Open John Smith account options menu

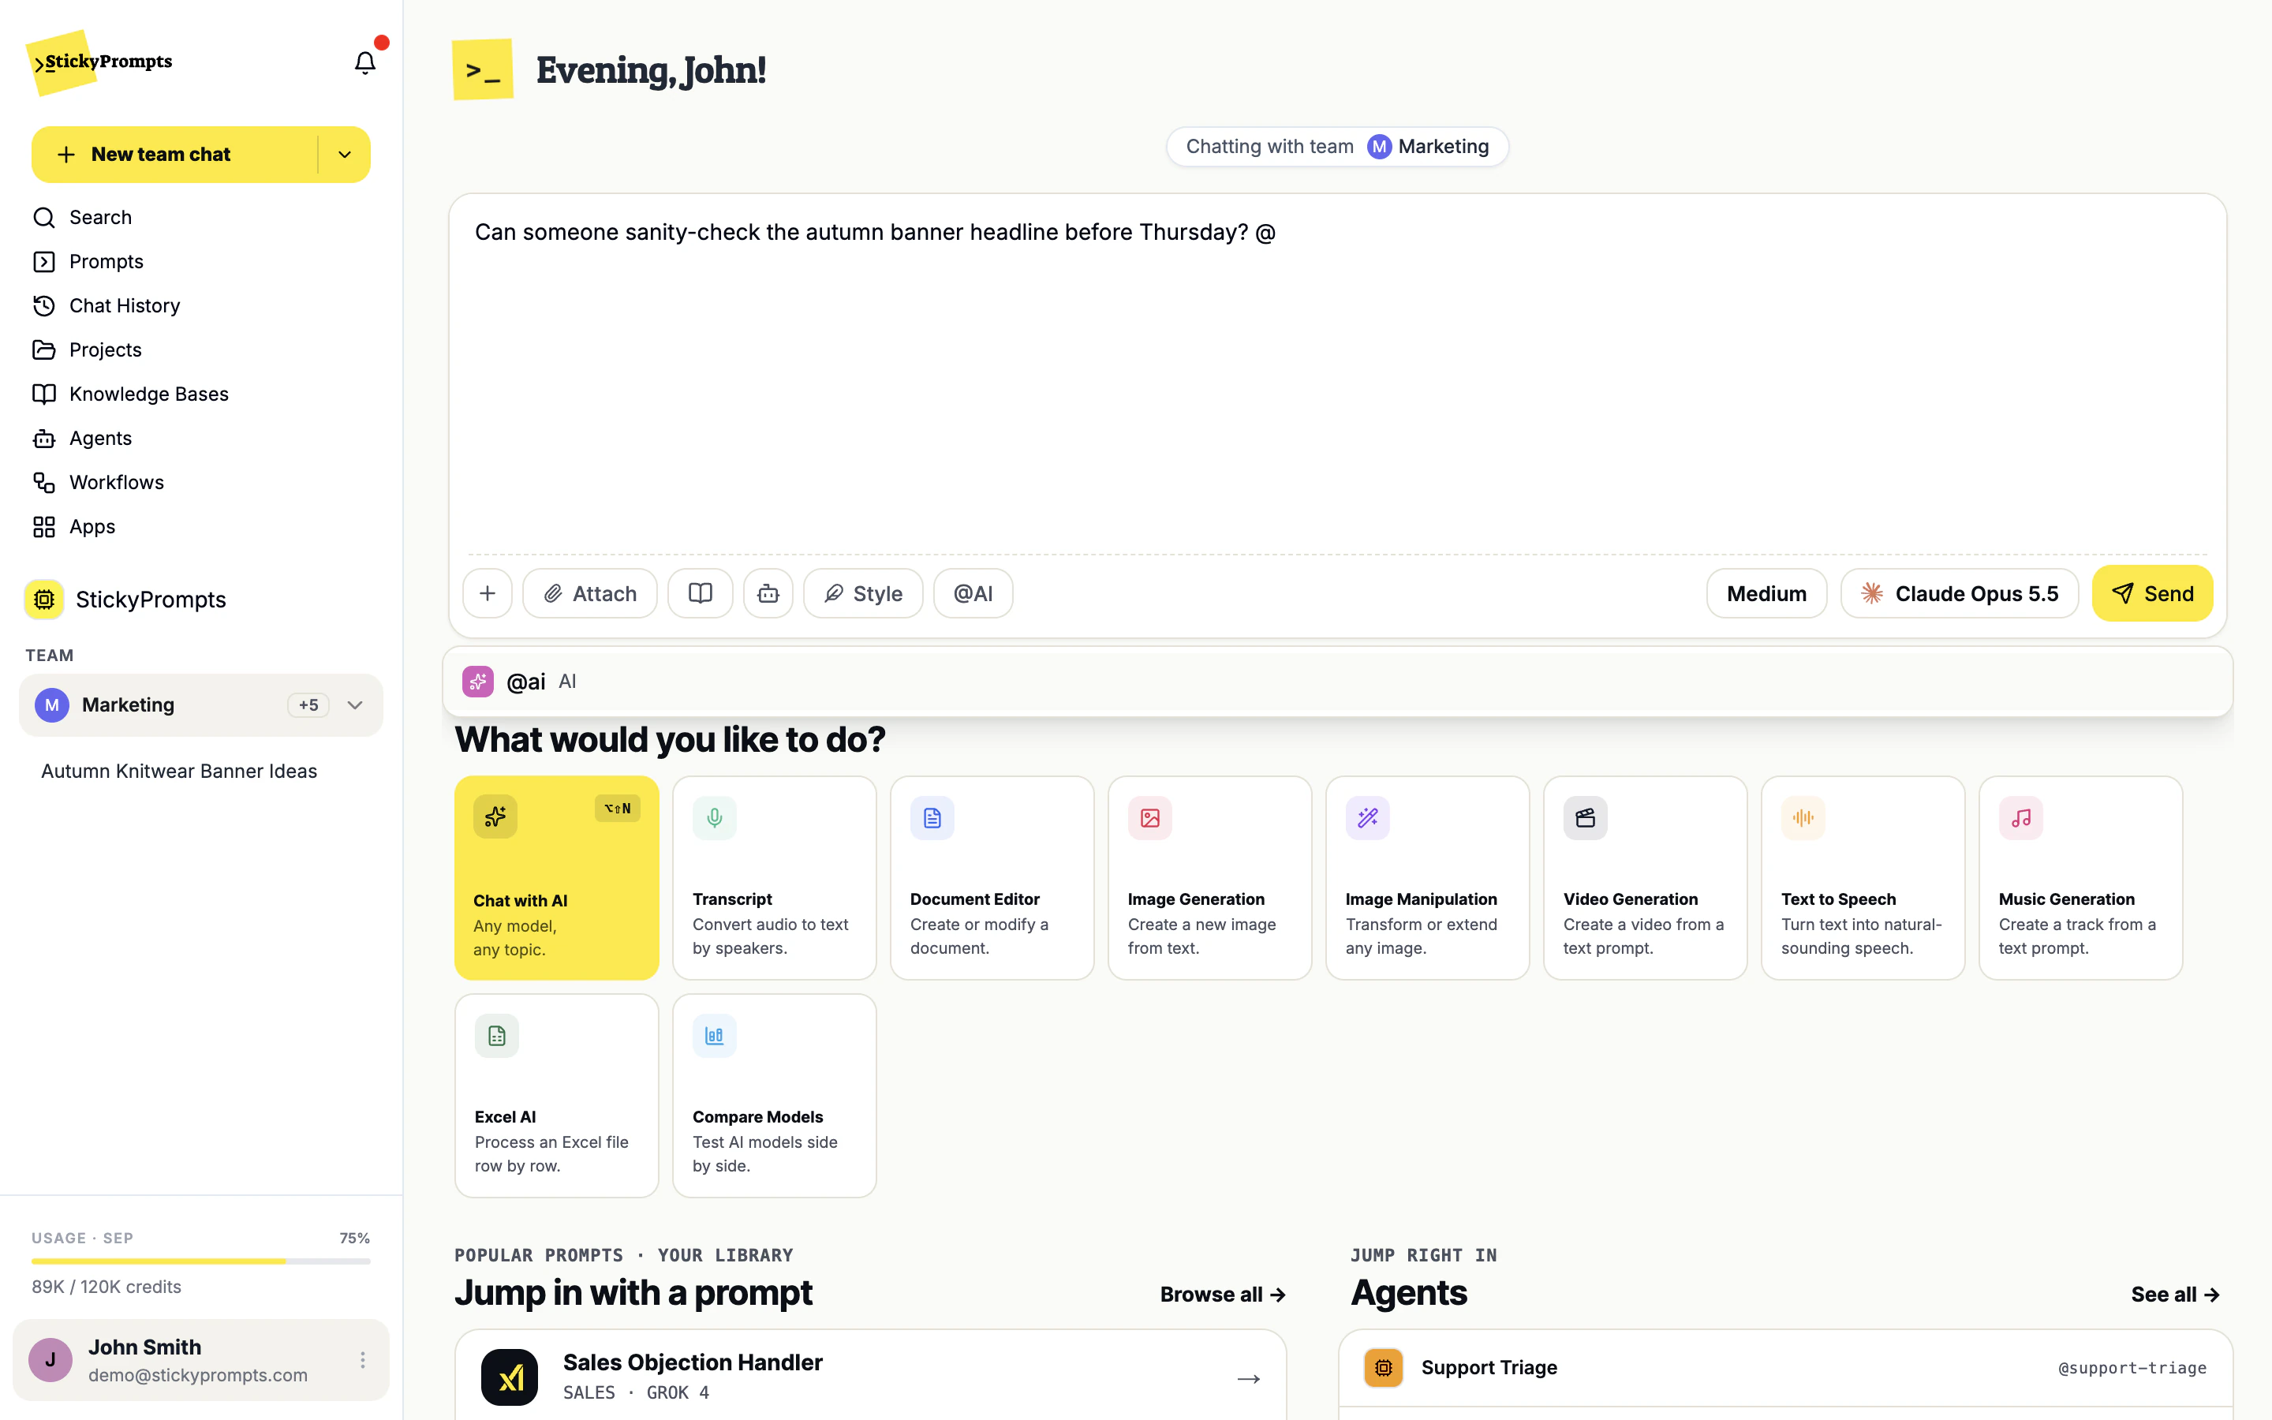362,1360
